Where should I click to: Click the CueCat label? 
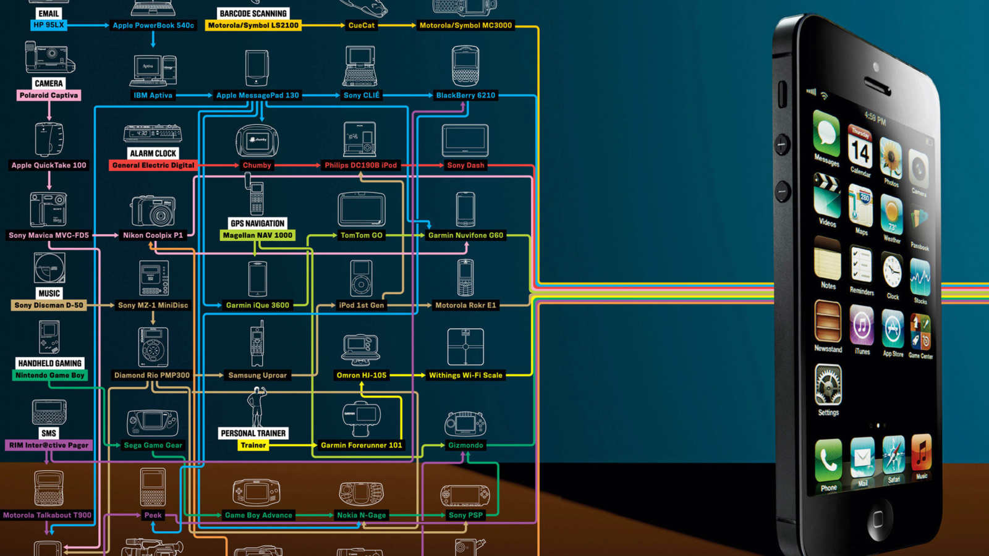tap(362, 25)
